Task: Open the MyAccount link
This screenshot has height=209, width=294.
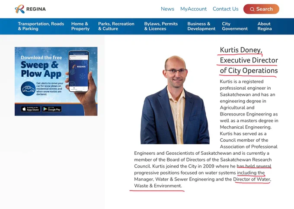Action: pos(193,9)
